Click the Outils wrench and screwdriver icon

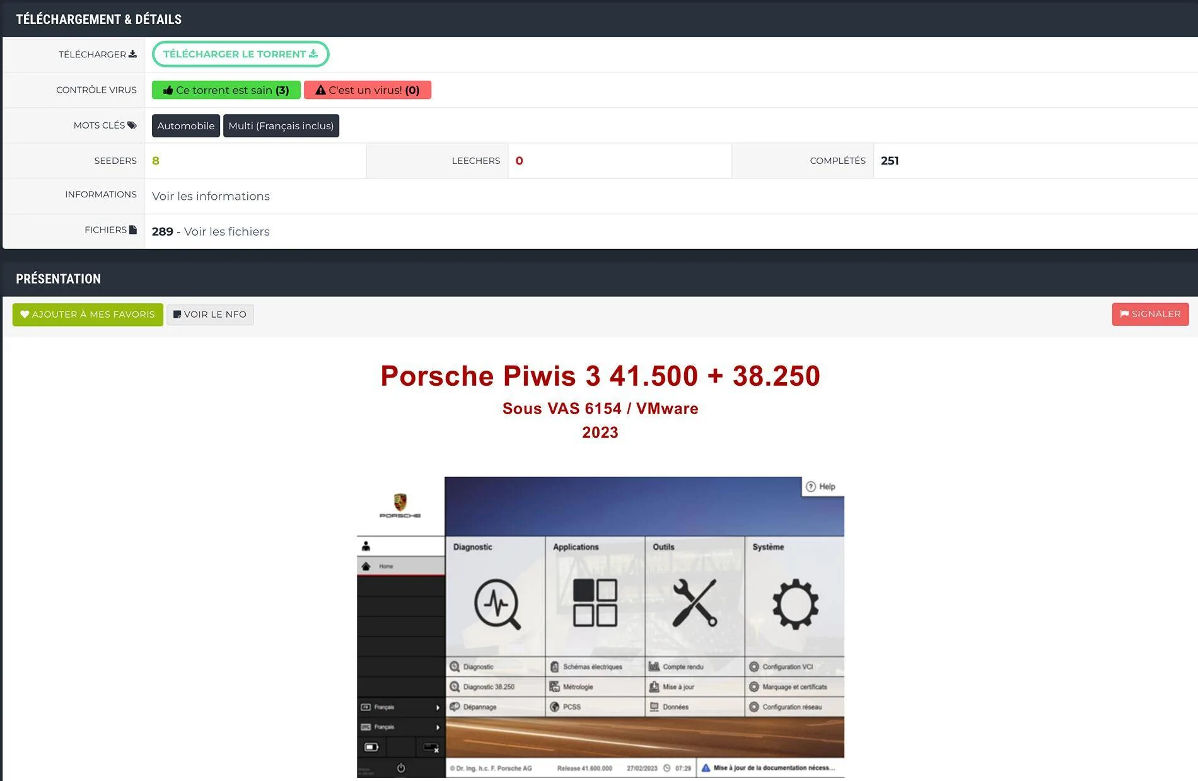tap(694, 603)
